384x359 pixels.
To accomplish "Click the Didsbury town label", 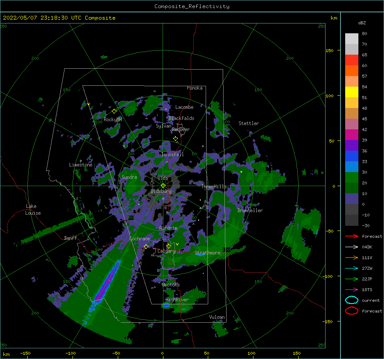I will pos(161,191).
